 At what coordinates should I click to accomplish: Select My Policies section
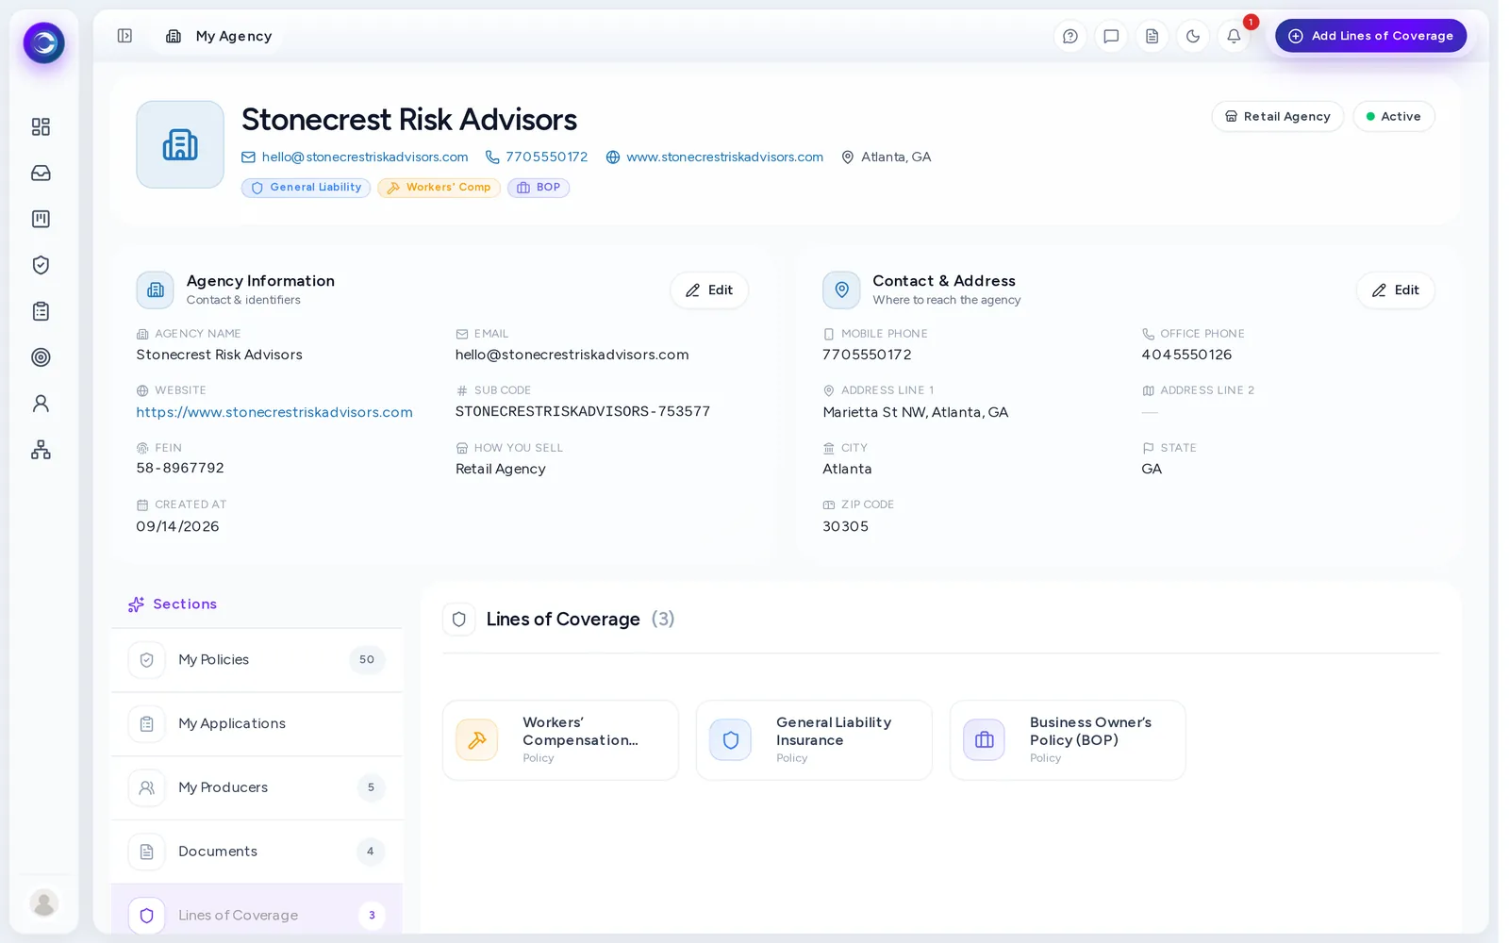[257, 660]
